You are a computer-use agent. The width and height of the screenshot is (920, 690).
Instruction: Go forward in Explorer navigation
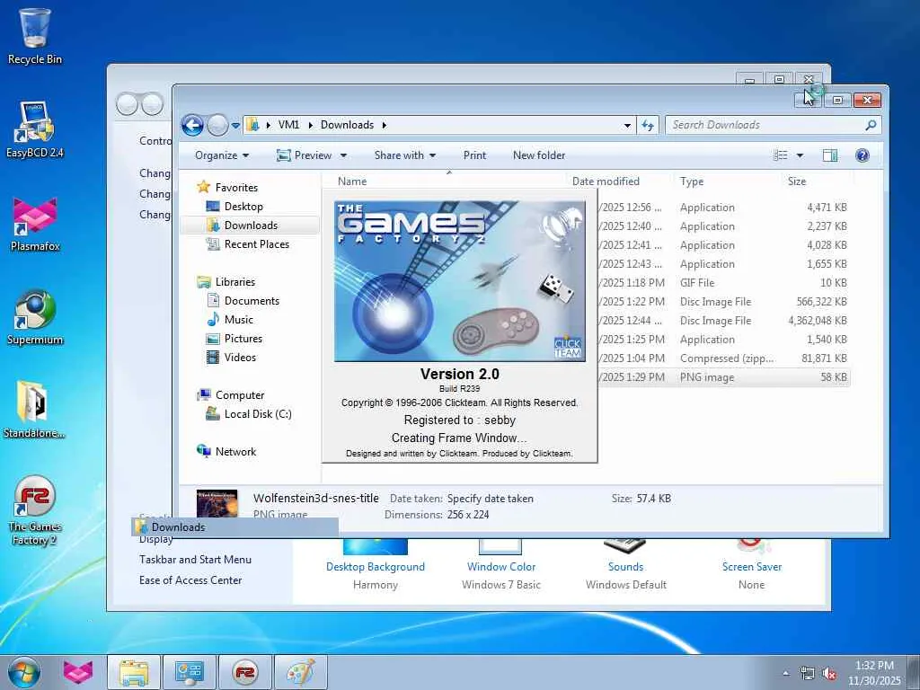point(217,125)
